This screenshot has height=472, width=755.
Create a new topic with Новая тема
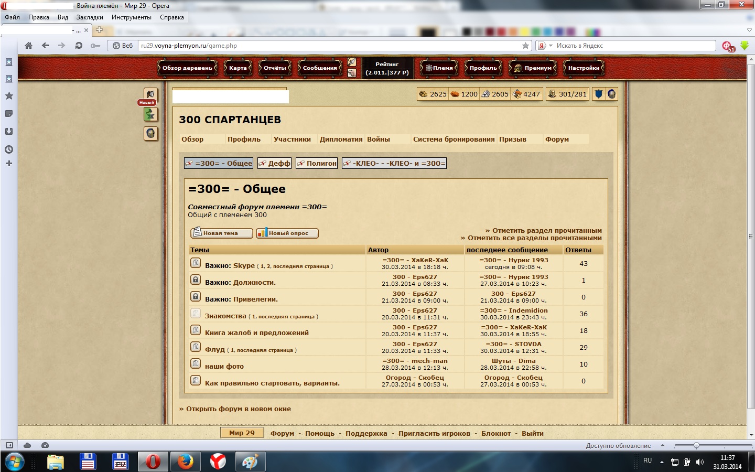[x=221, y=233]
